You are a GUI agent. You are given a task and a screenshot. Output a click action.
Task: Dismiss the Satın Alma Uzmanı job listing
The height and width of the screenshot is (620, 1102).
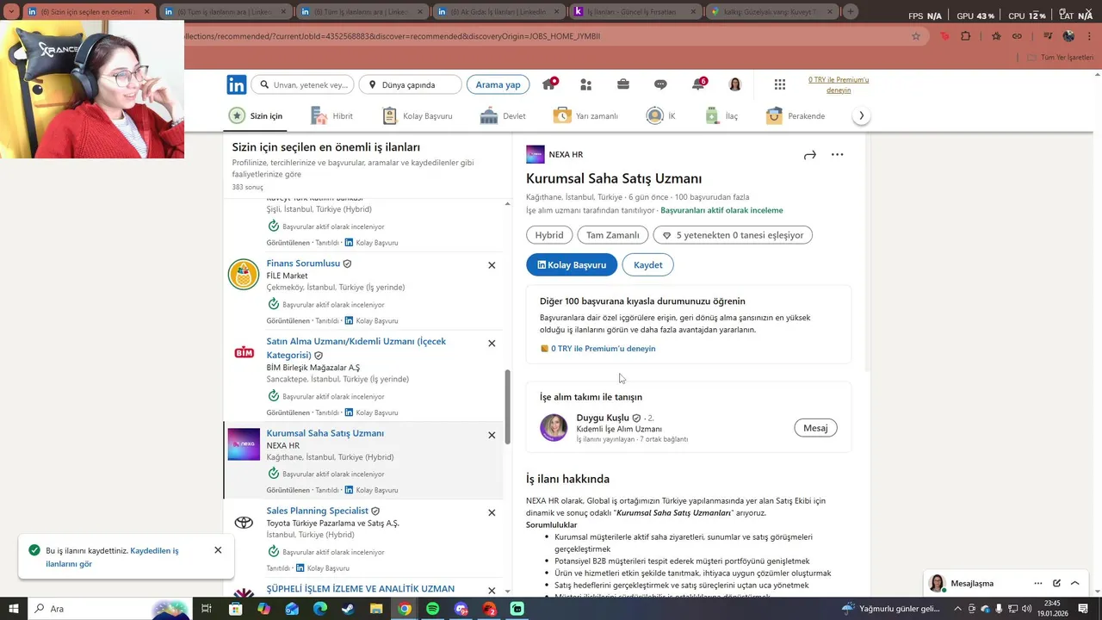[492, 343]
